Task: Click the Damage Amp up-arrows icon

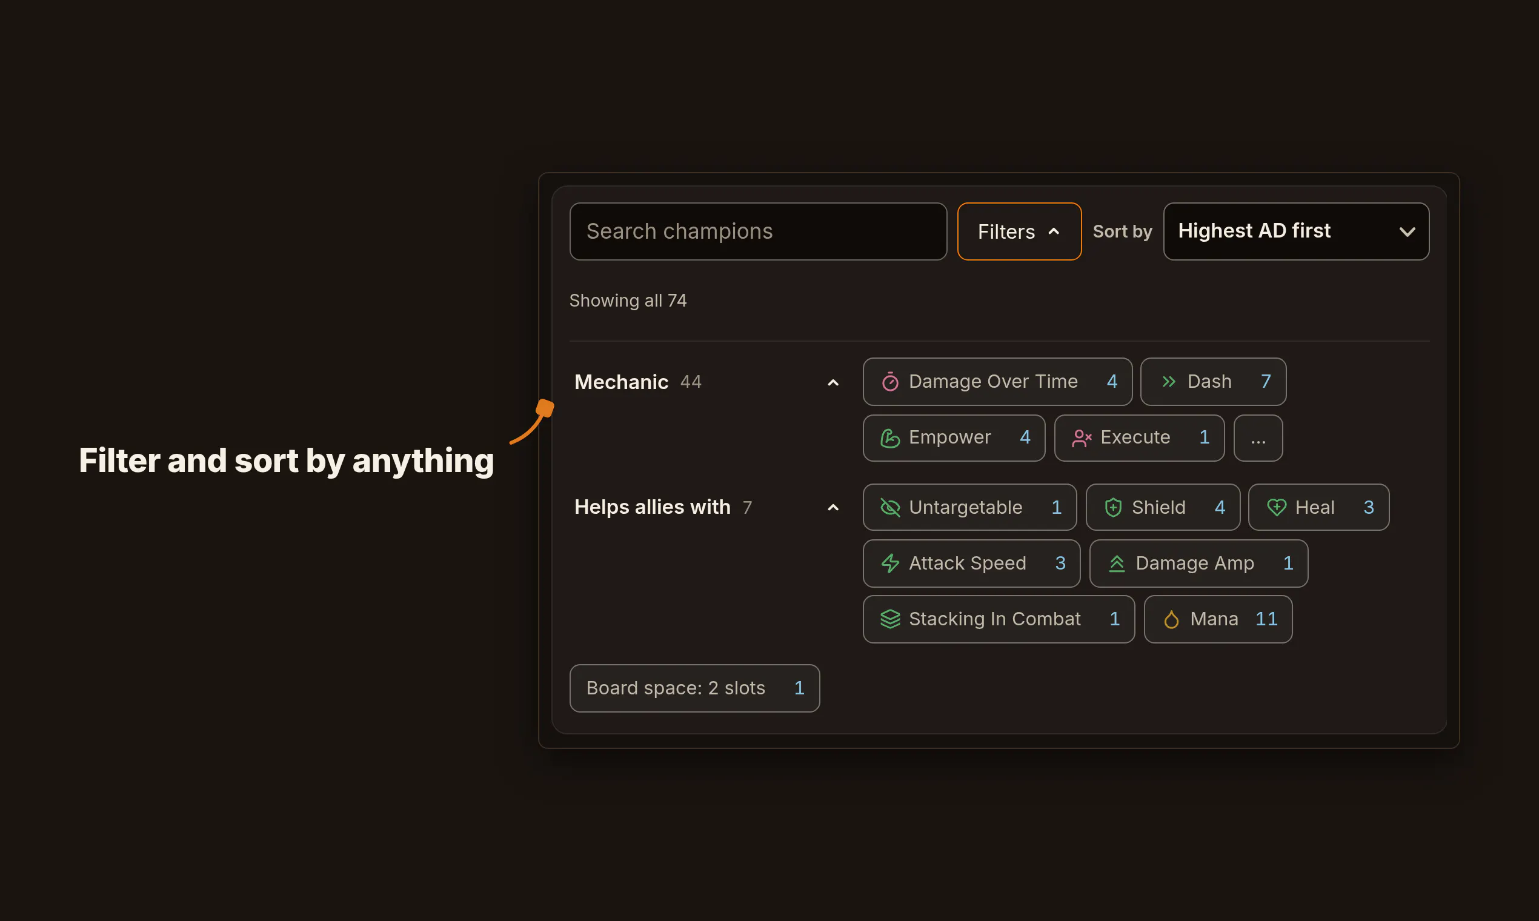Action: [x=1117, y=564]
